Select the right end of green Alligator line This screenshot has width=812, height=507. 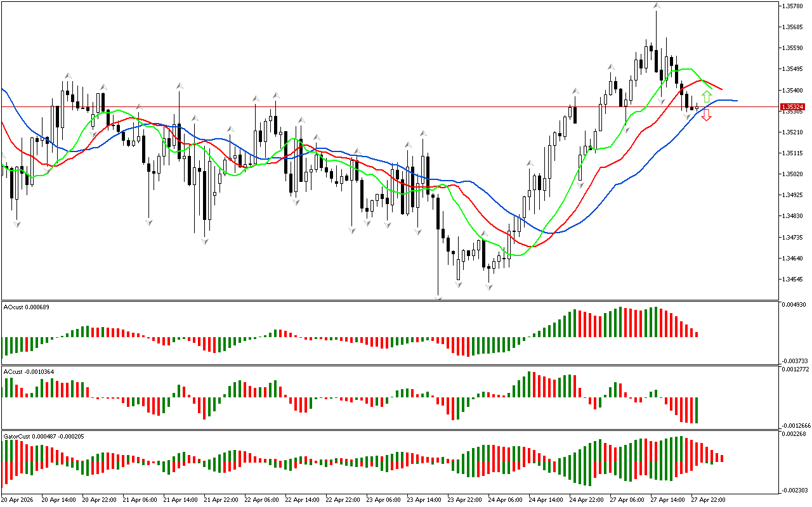click(x=710, y=88)
